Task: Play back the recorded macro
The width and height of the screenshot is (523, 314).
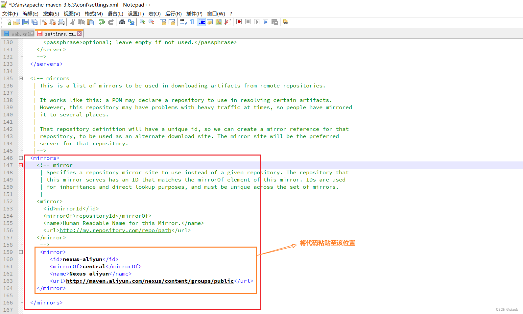Action: tap(257, 22)
